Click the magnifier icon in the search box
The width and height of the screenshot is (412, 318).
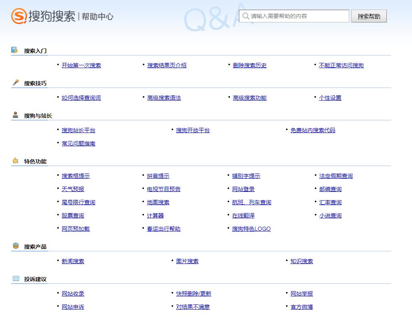pos(246,16)
